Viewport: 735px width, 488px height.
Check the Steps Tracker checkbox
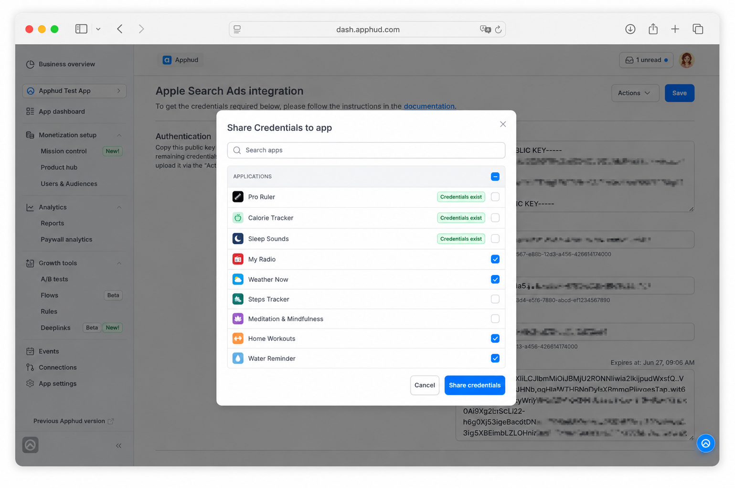495,299
